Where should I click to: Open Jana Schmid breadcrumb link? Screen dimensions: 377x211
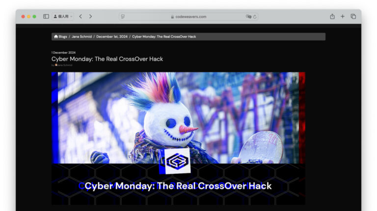click(81, 37)
